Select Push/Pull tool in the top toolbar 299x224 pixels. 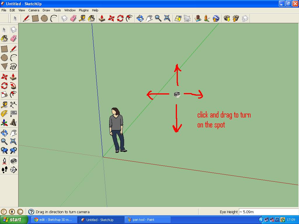[x=102, y=18]
